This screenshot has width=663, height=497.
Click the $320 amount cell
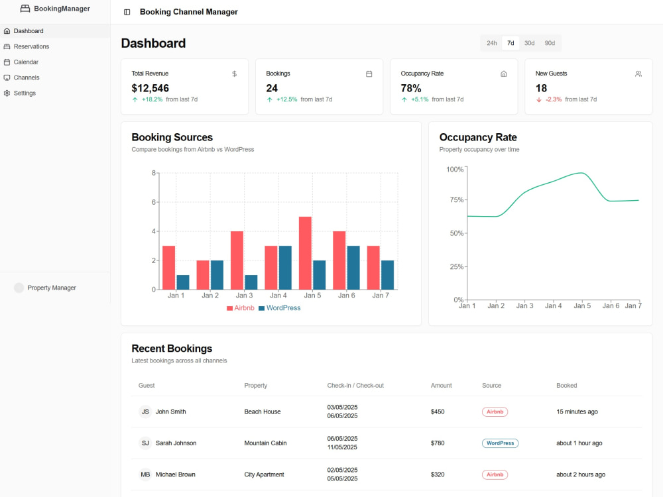[438, 474]
